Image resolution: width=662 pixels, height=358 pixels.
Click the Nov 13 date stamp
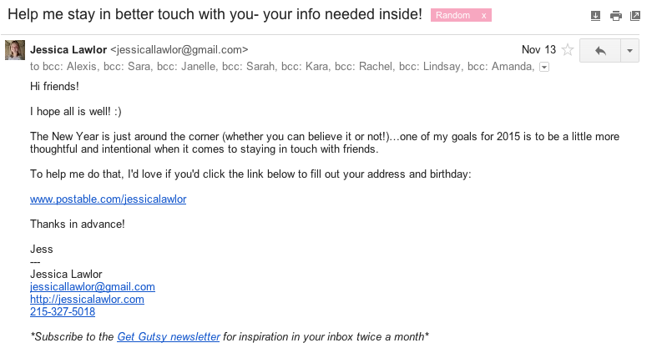pyautogui.click(x=538, y=50)
